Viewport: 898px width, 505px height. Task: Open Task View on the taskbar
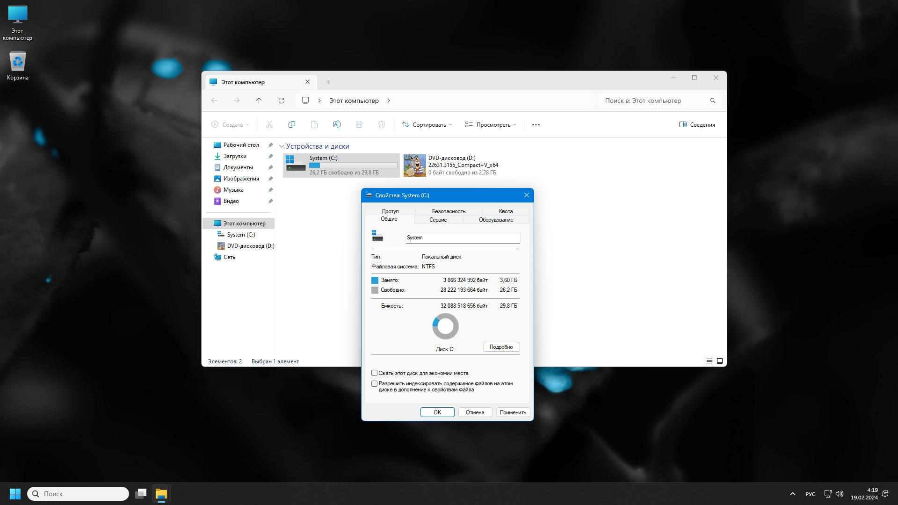[141, 494]
